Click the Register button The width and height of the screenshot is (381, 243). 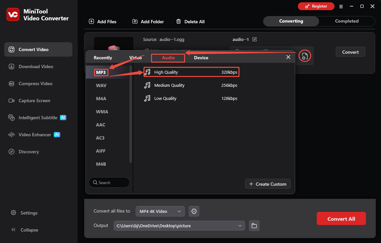[x=316, y=6]
